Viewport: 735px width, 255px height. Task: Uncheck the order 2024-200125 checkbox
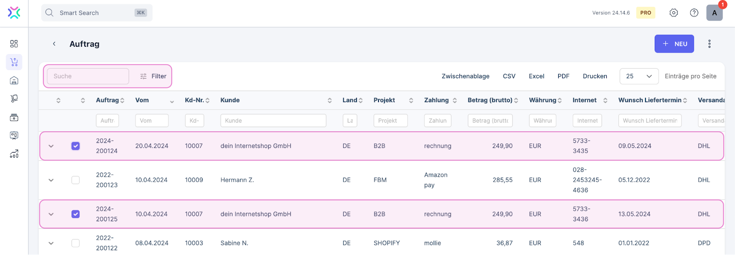76,214
